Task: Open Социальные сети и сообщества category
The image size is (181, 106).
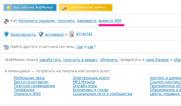Action: click(x=102, y=94)
